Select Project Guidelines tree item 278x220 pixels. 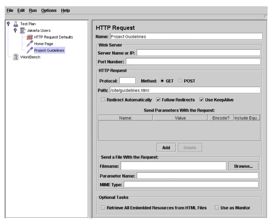49,50
